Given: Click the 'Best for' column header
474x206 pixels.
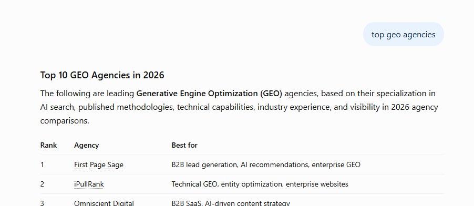Looking at the screenshot, I should tap(184, 145).
